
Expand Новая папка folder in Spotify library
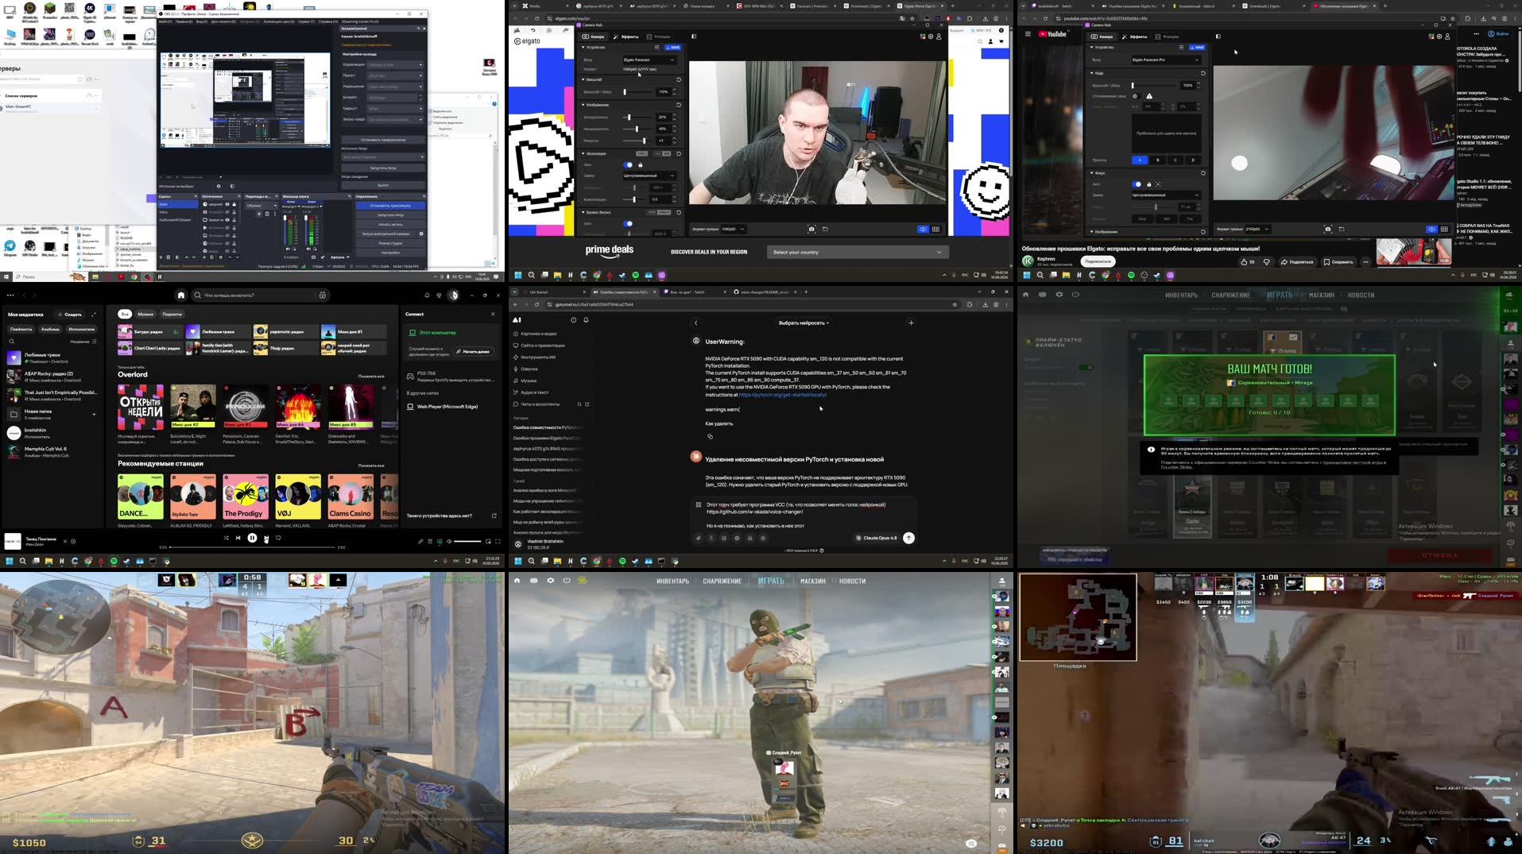point(94,414)
